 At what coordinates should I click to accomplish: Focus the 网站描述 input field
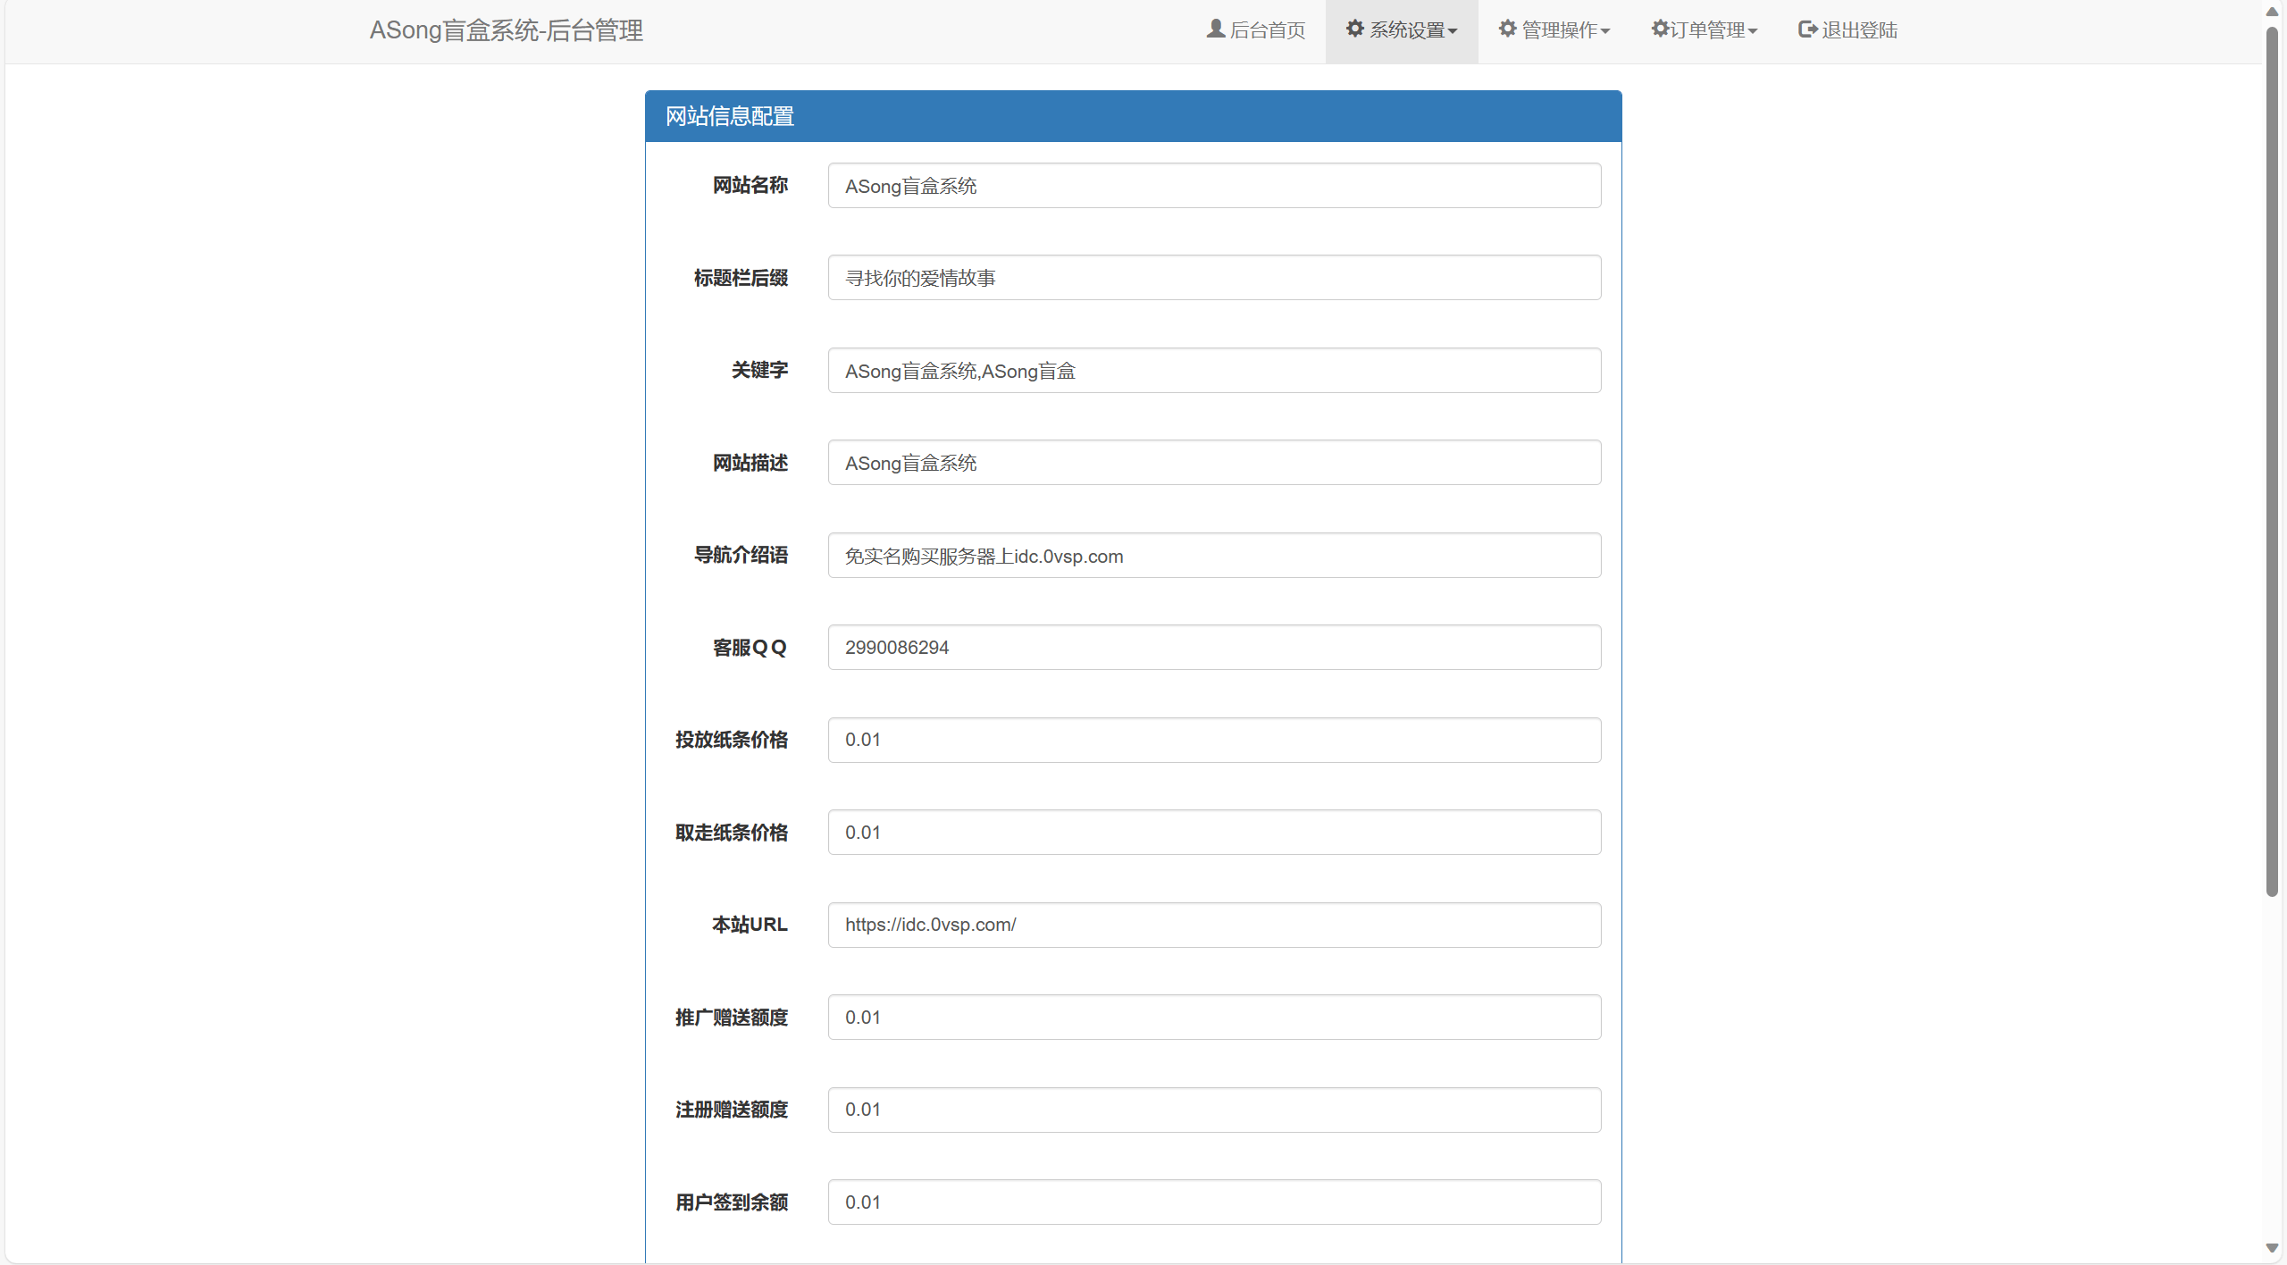coord(1214,463)
